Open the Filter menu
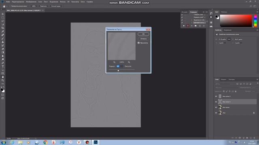This screenshot has width=259, height=145. tap(63, 2)
